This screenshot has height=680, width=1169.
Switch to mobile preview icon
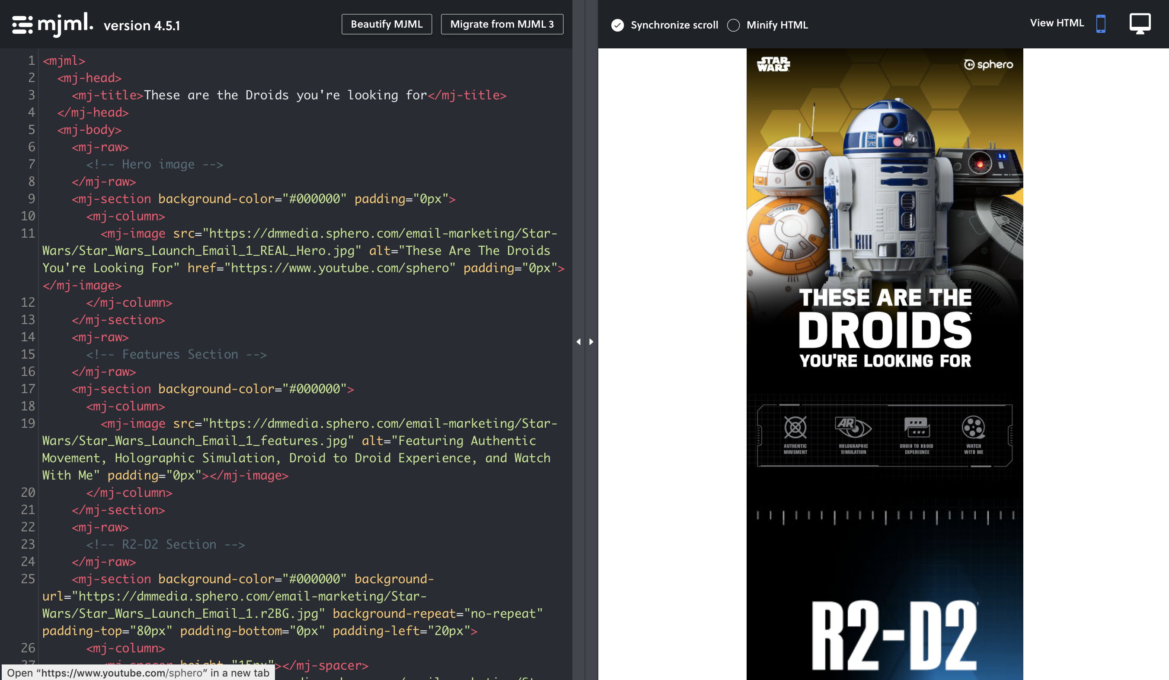point(1100,24)
